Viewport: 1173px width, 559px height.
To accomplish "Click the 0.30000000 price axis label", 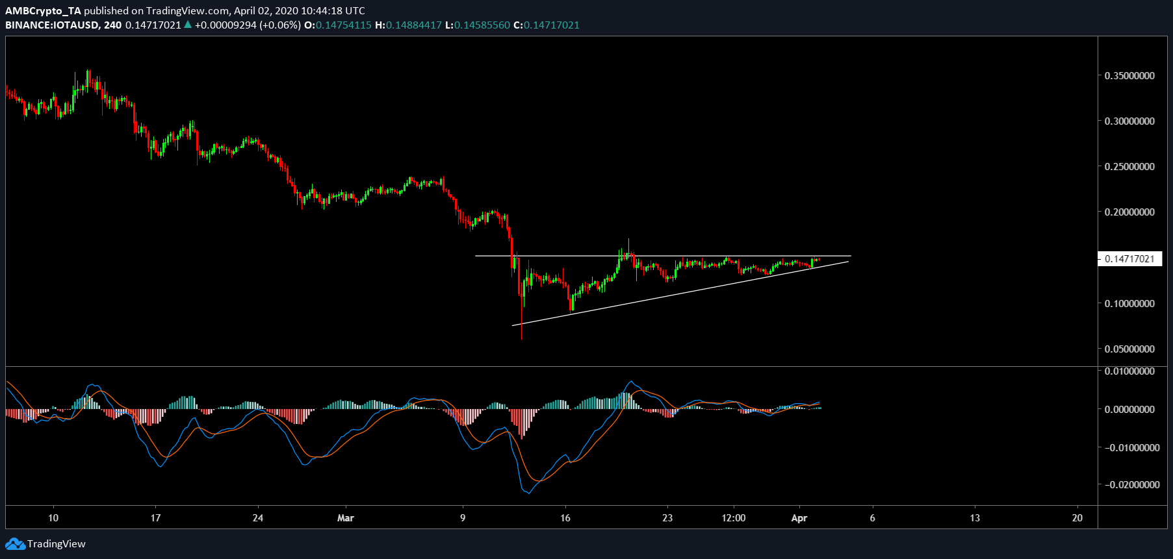I will (1129, 121).
